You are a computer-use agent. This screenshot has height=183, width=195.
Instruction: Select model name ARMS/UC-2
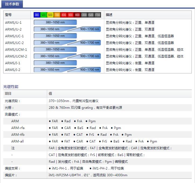point(14,43)
